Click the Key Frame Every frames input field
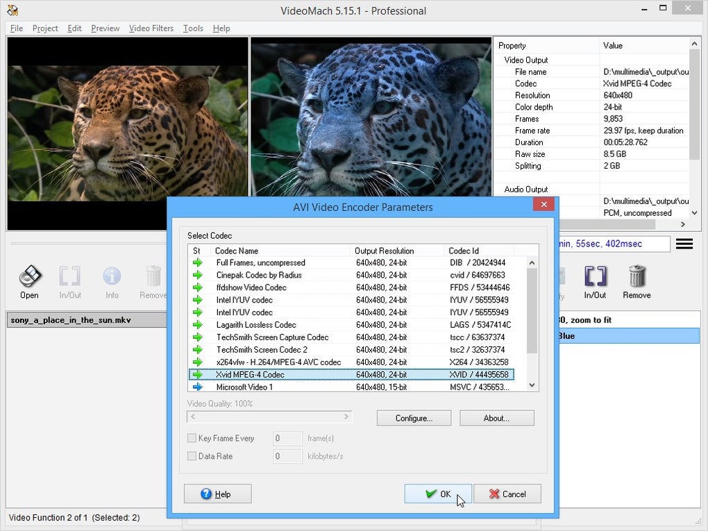 287,439
